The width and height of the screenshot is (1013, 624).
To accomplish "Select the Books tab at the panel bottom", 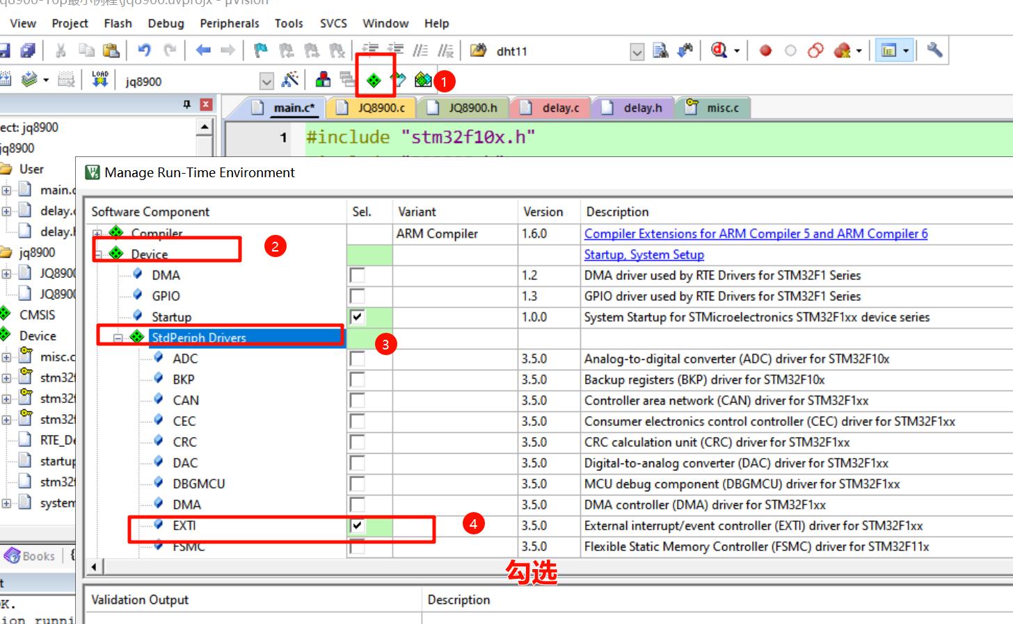I will (30, 556).
